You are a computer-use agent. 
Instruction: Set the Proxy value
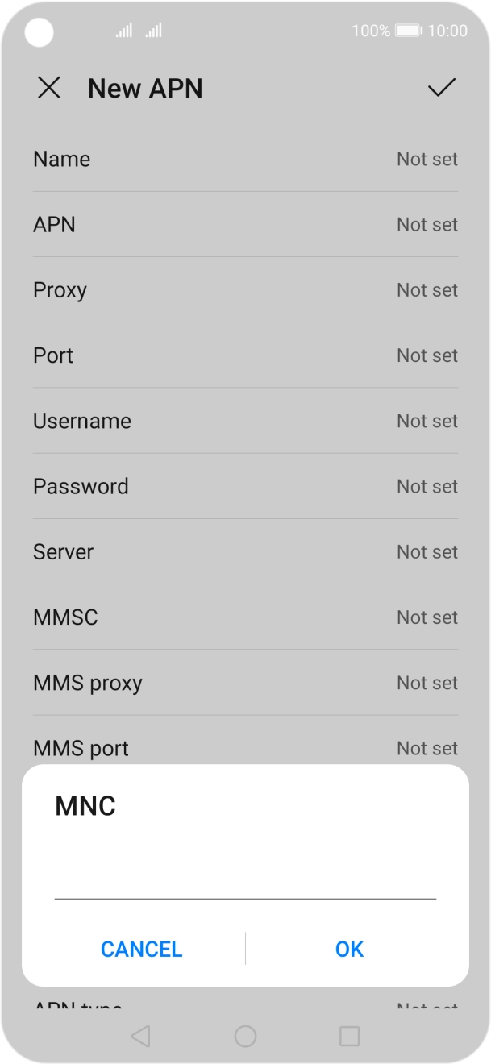pyautogui.click(x=245, y=289)
